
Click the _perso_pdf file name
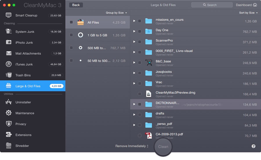coord(164,124)
